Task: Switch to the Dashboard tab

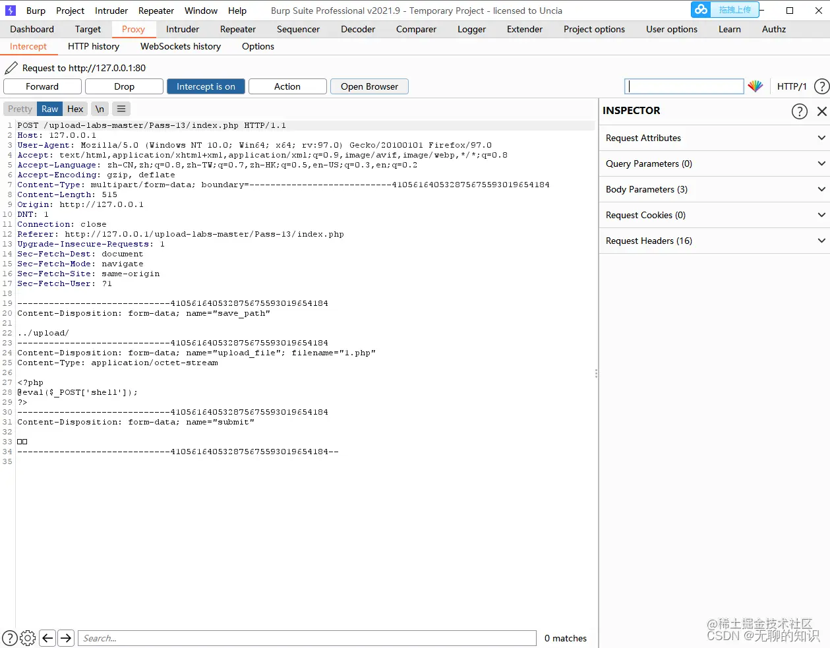Action: click(x=32, y=29)
